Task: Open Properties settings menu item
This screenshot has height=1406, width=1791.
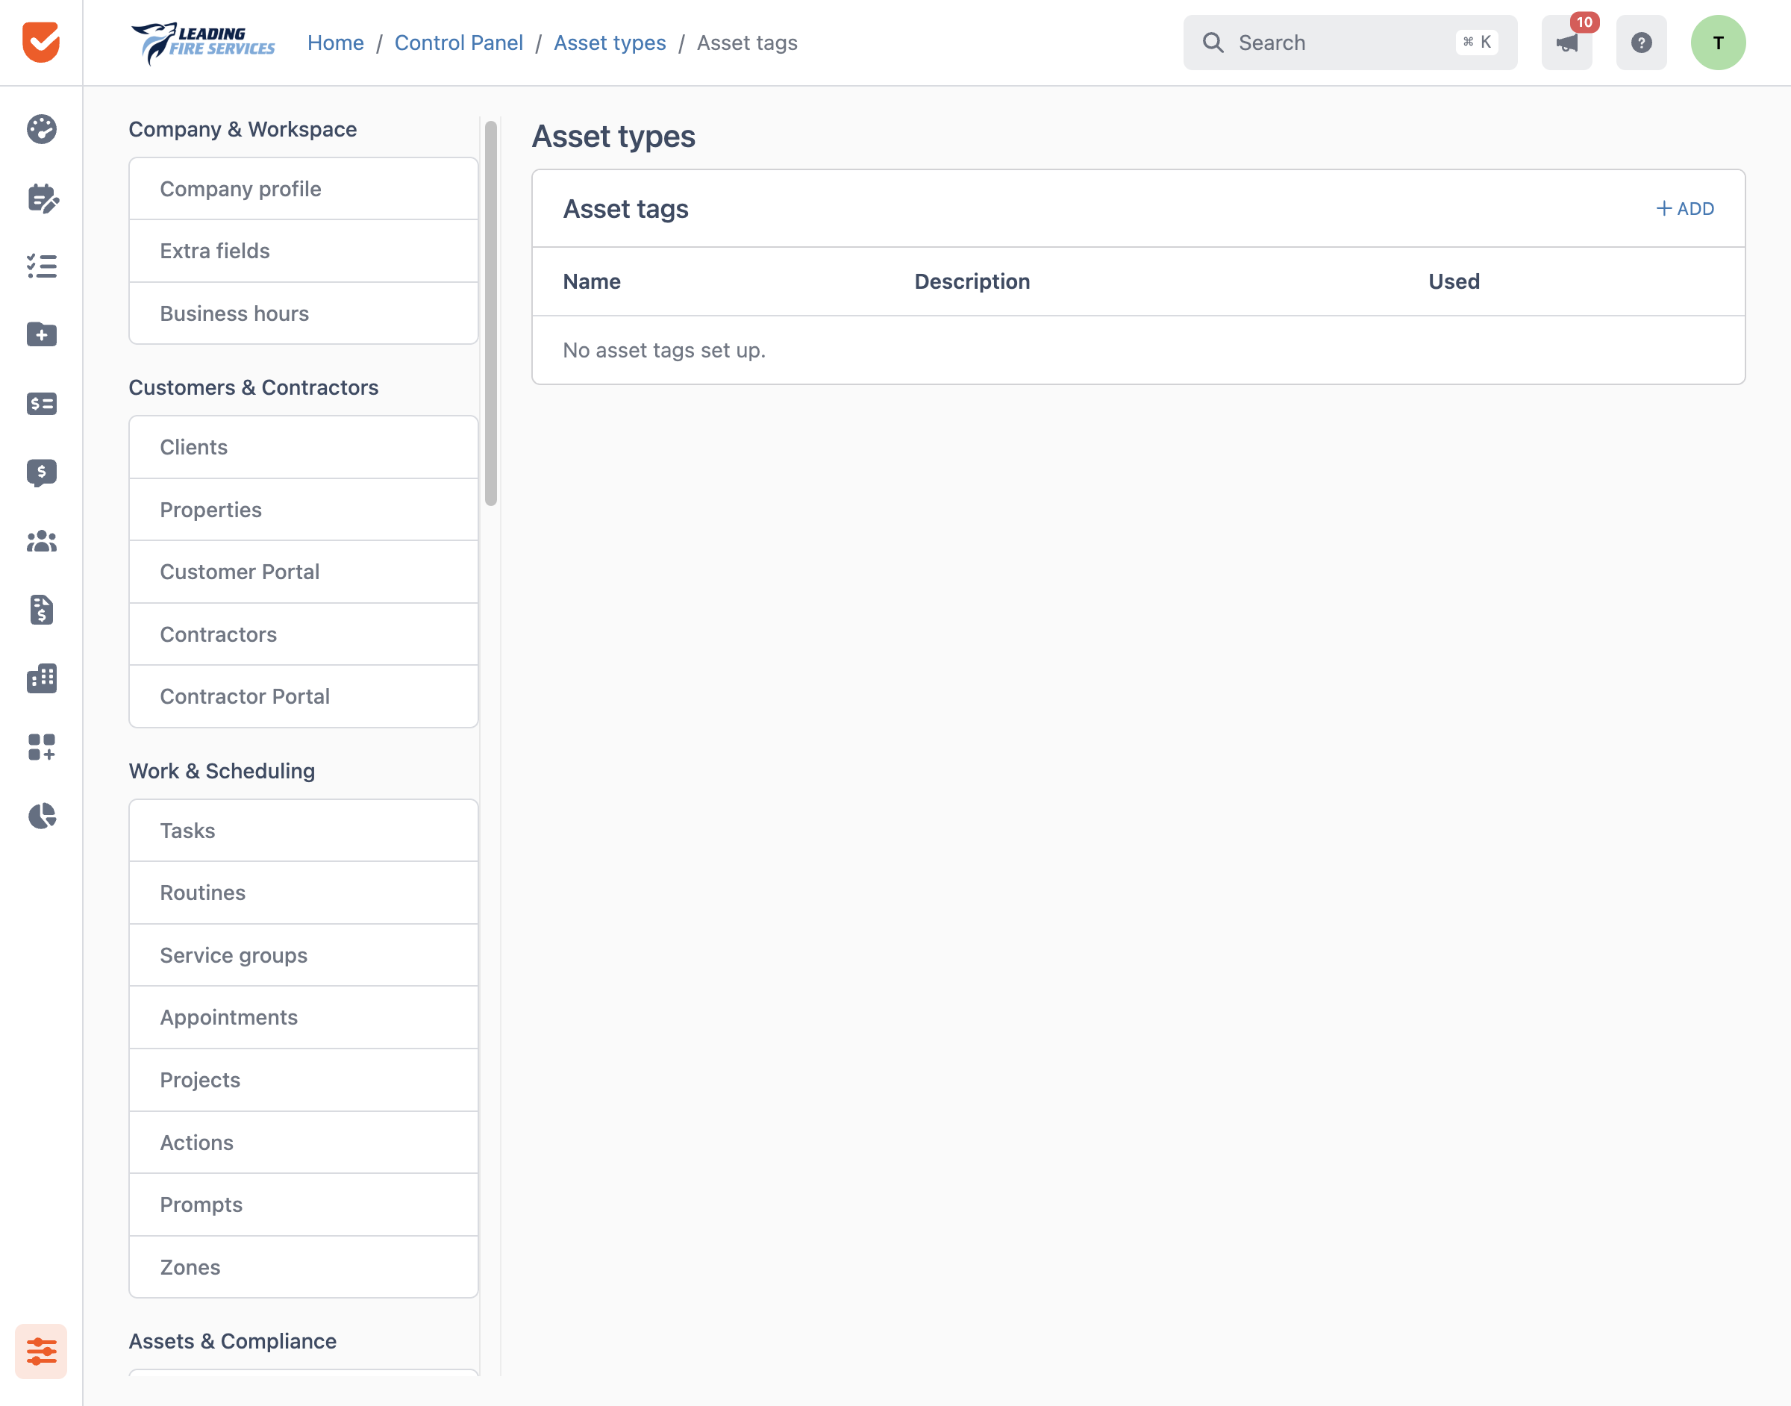Action: click(x=304, y=510)
